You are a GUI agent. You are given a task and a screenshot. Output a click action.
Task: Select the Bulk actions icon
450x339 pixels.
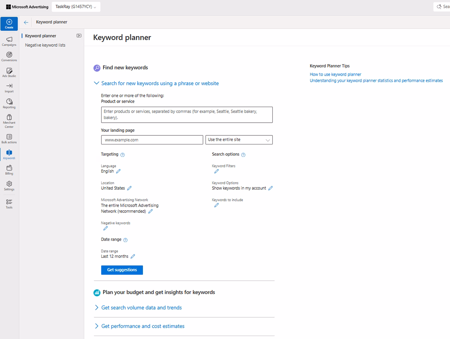9,138
